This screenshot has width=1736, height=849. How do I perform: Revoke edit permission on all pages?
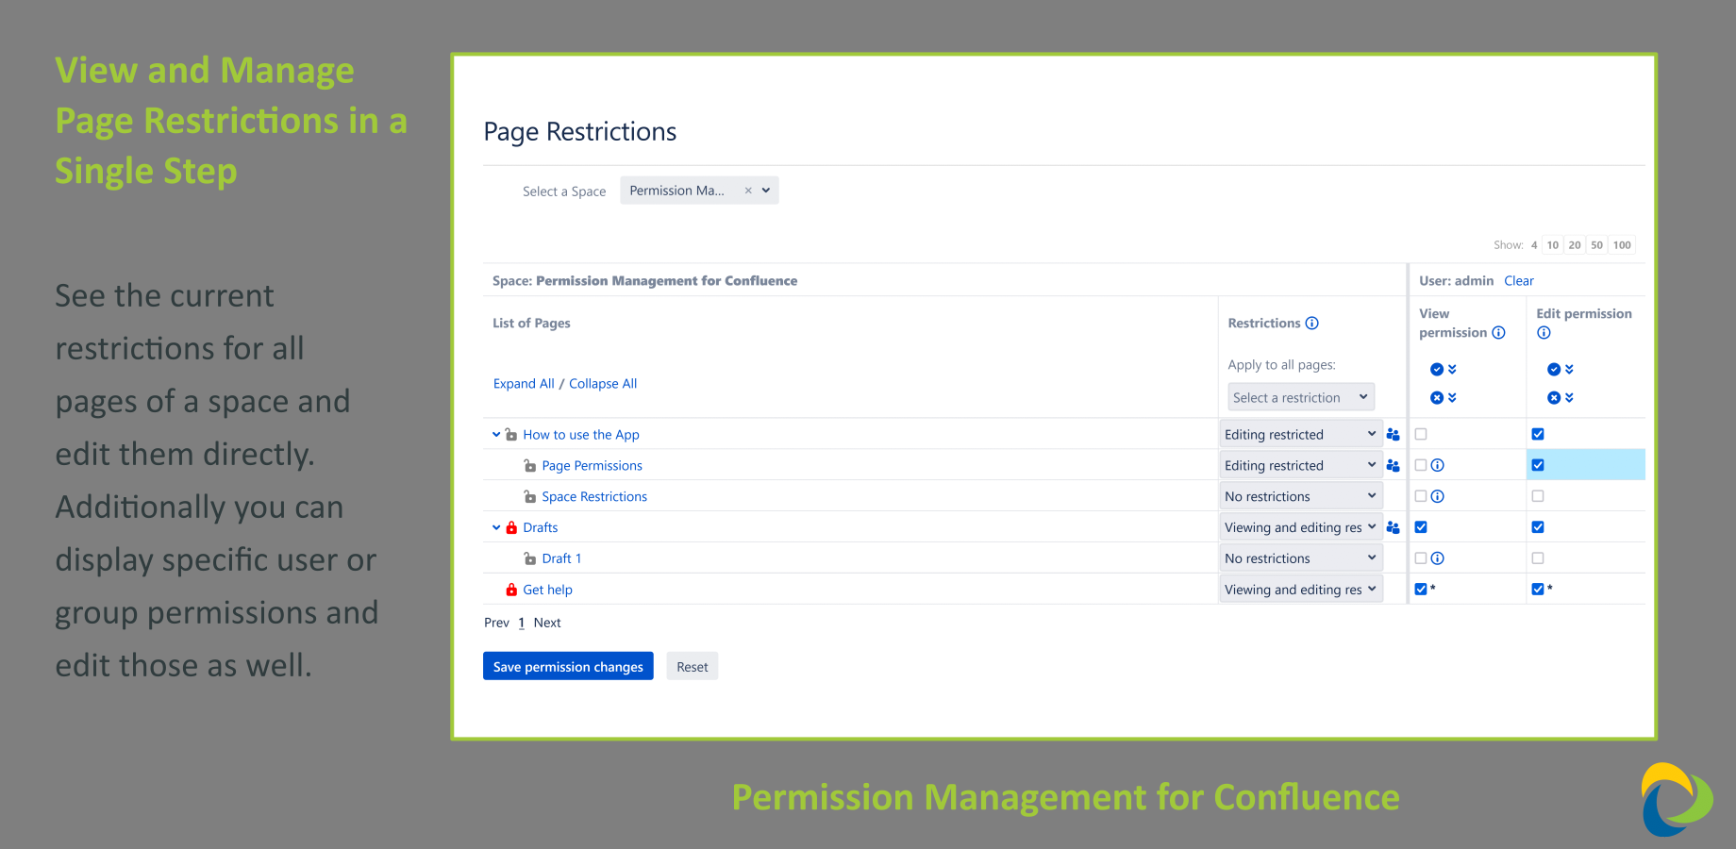tap(1561, 397)
